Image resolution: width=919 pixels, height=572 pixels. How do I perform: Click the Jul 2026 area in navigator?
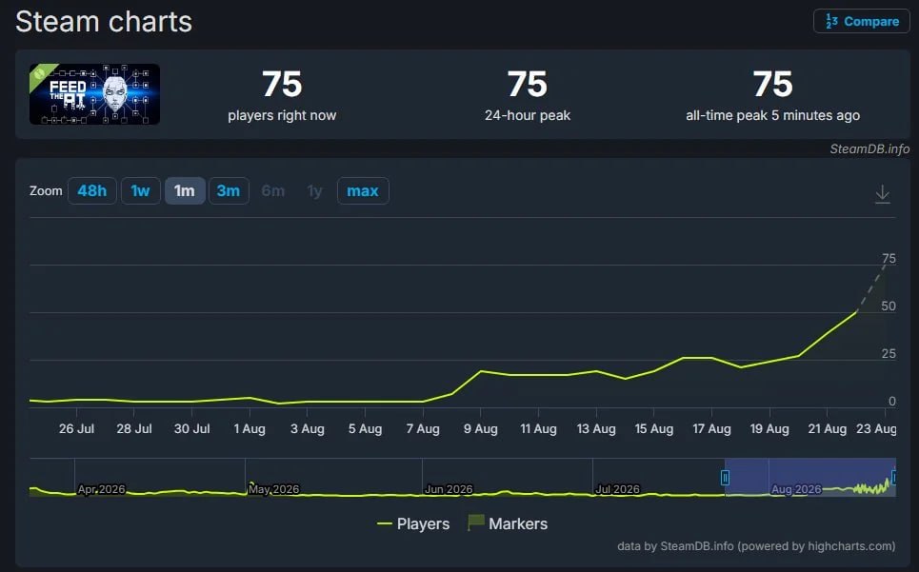pyautogui.click(x=617, y=489)
